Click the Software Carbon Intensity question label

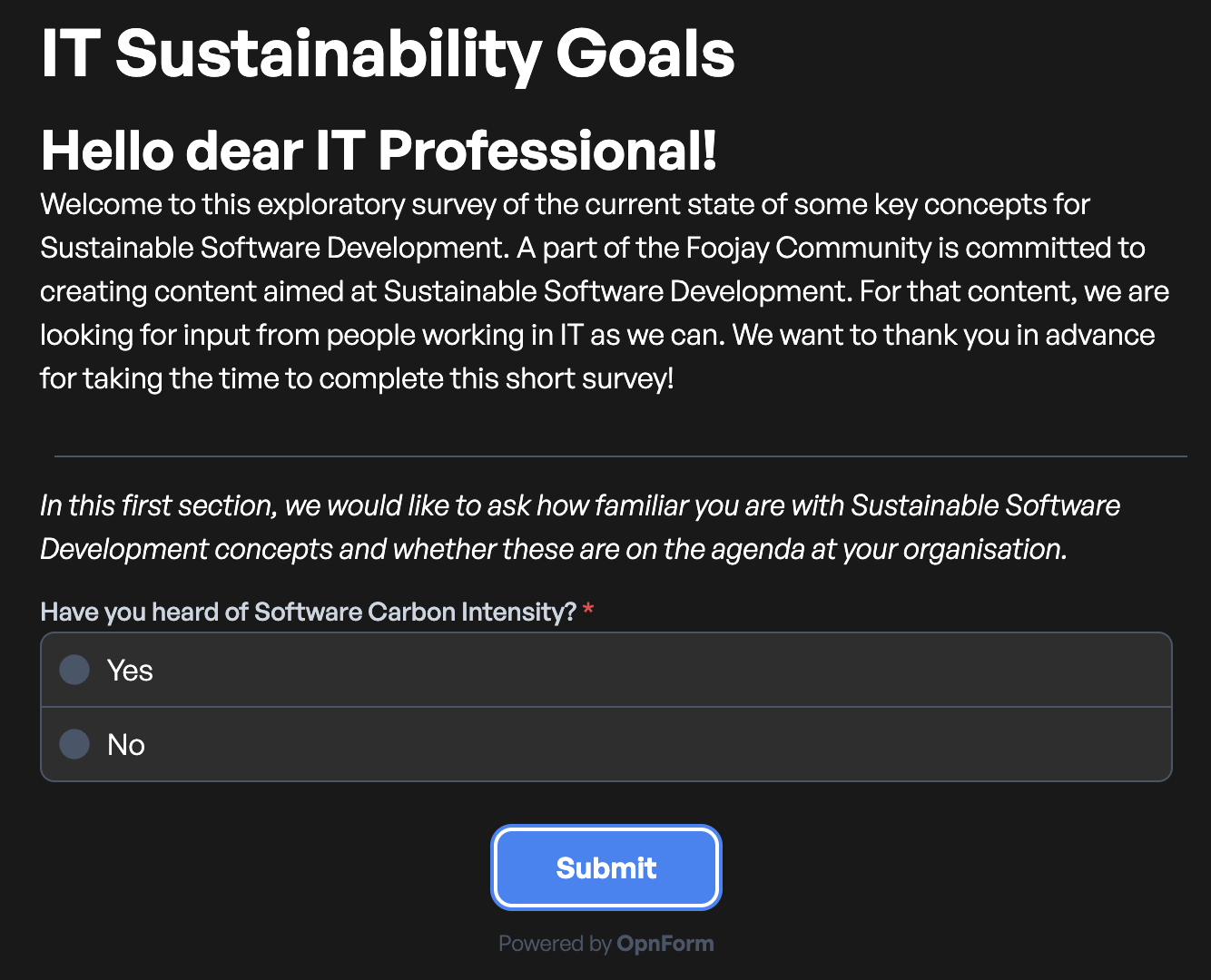pyautogui.click(x=309, y=612)
